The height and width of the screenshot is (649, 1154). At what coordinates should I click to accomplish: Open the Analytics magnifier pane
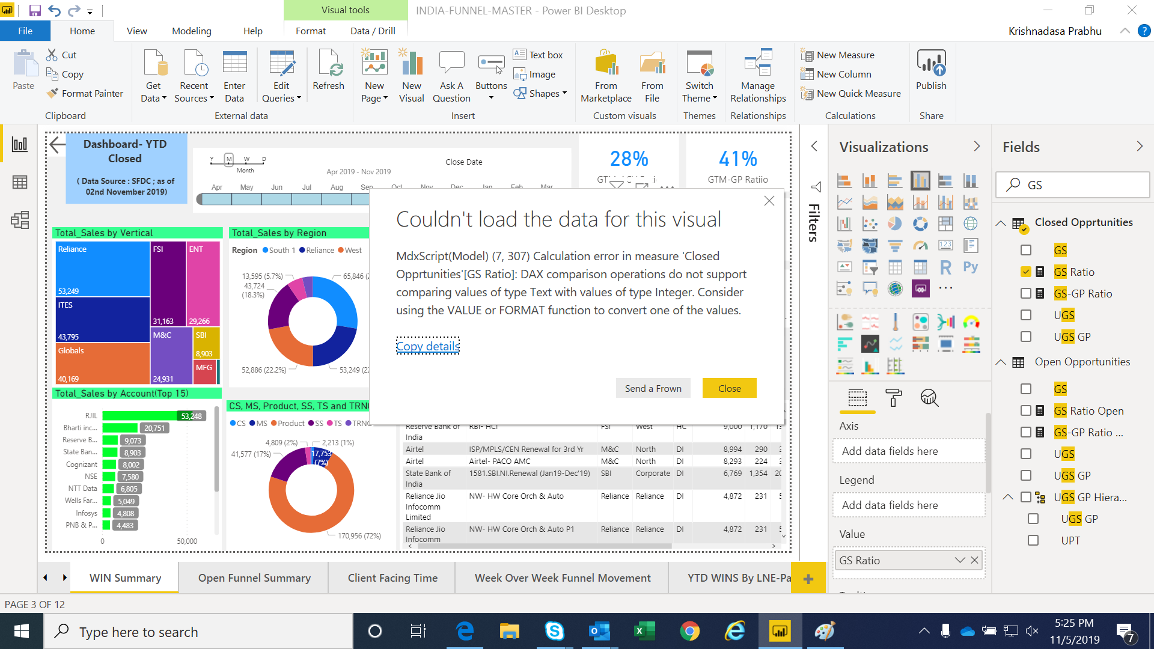pyautogui.click(x=930, y=398)
